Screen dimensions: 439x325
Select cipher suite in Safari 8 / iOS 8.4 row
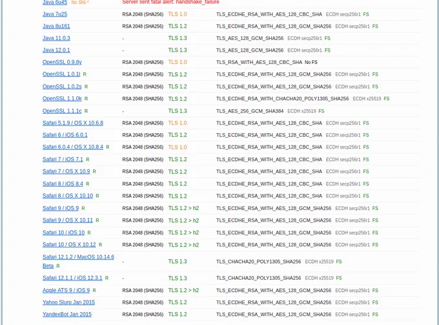(x=269, y=183)
